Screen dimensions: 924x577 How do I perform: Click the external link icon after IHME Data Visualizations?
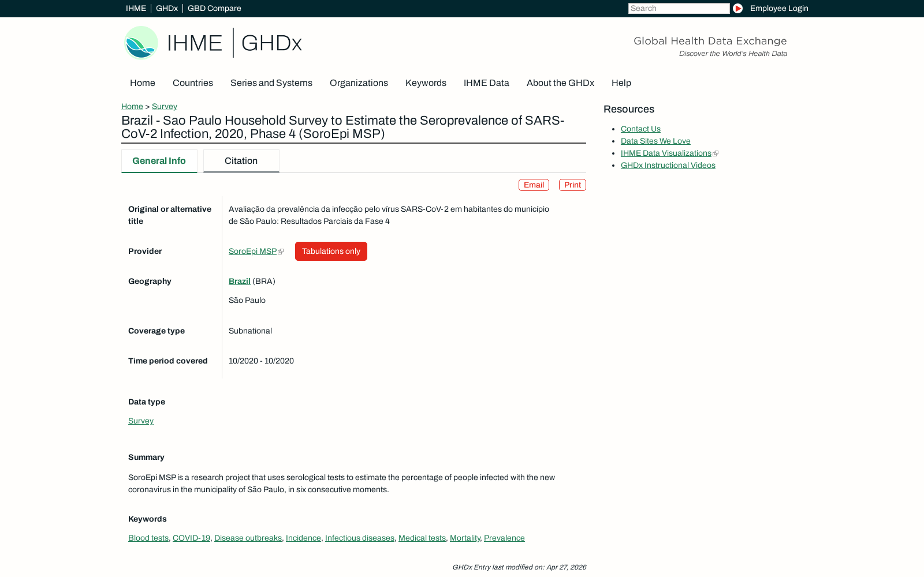716,153
